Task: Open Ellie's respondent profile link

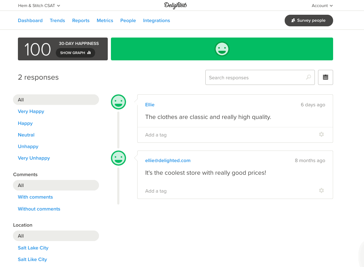Action: [x=150, y=105]
